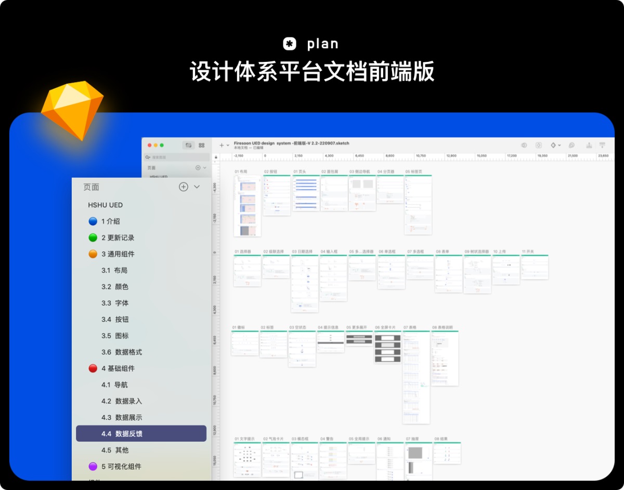Select the '03 侧边导航' artboard
Viewport: 624px width, 490px height.
pyautogui.click(x=362, y=193)
